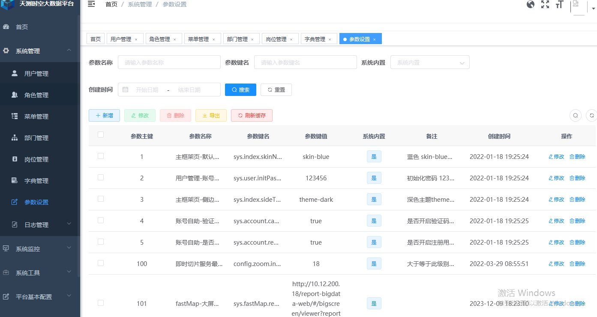Click the 刷新缓存 button
This screenshot has width=597, height=317.
pos(252,115)
